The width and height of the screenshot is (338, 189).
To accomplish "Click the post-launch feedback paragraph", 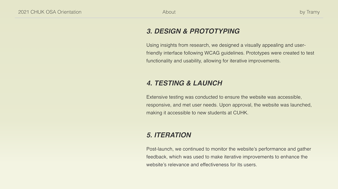I will pyautogui.click(x=229, y=157).
